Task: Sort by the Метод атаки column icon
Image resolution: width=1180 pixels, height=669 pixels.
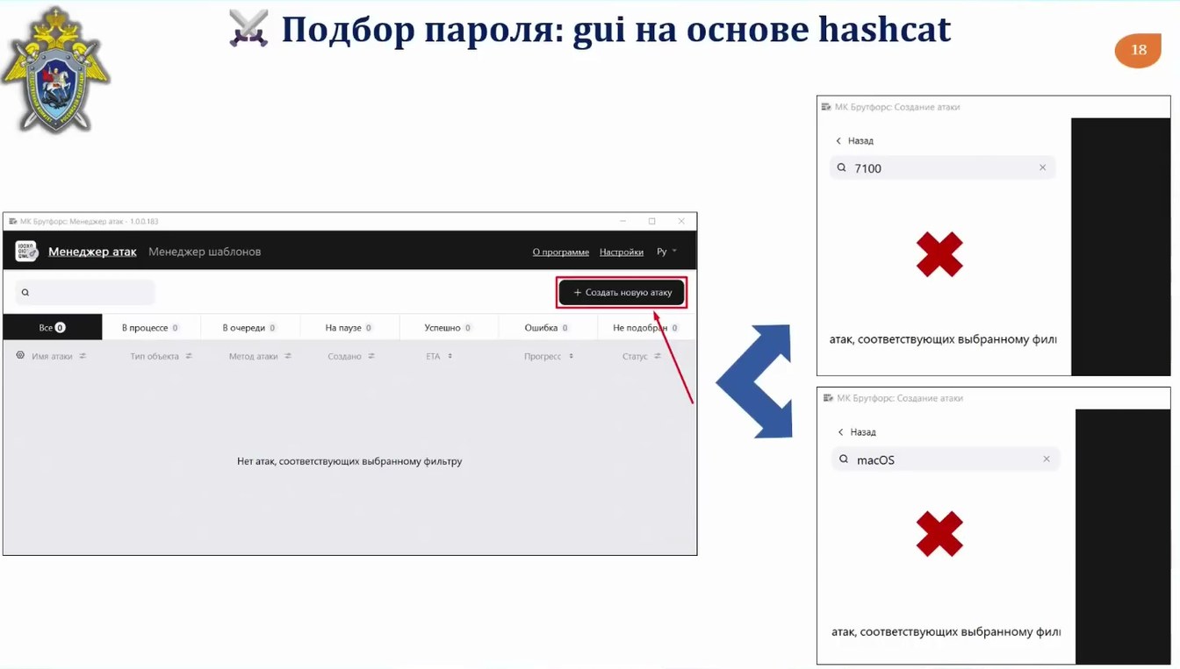Action: (x=288, y=356)
